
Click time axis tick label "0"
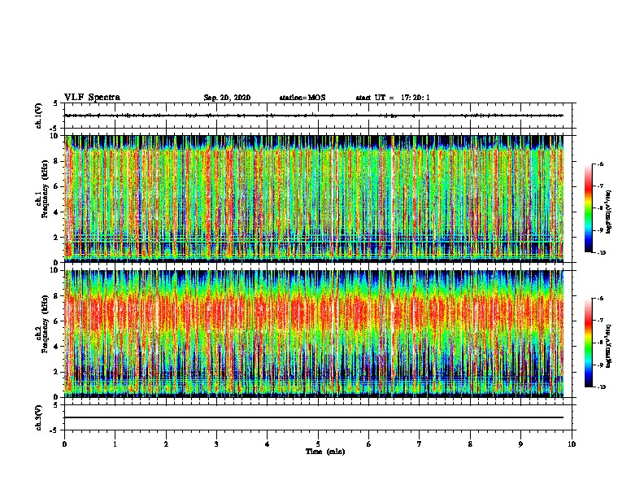[x=64, y=443]
